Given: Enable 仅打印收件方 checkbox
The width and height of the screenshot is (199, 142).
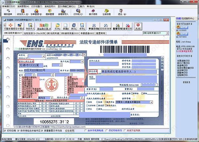Looking at the screenshot, I should tap(107, 130).
